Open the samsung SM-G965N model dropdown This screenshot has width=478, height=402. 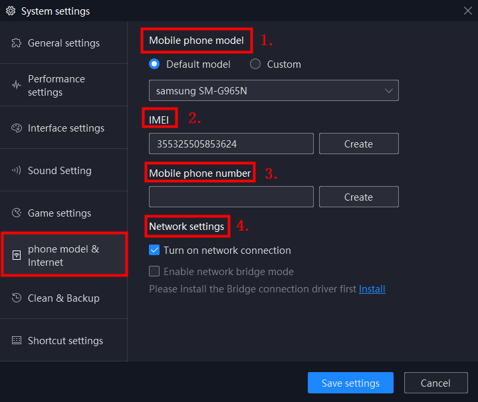pyautogui.click(x=274, y=90)
